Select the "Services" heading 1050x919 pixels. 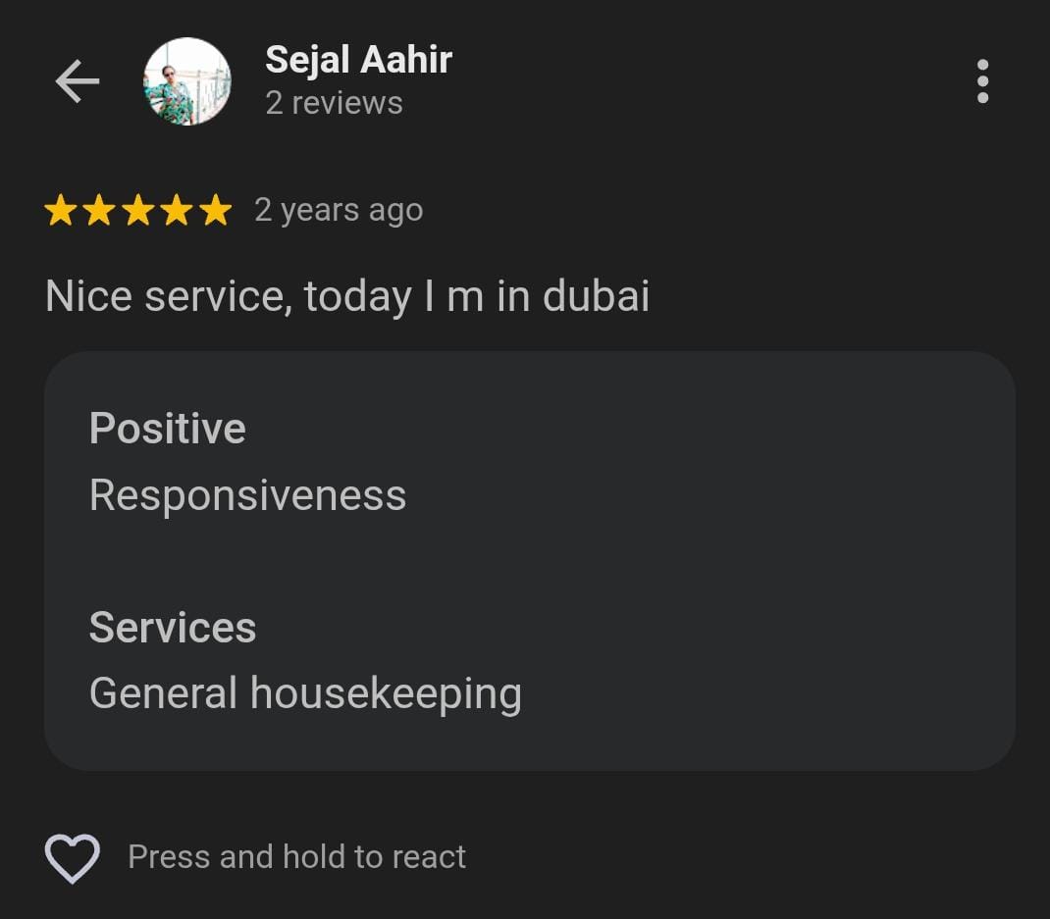click(173, 628)
